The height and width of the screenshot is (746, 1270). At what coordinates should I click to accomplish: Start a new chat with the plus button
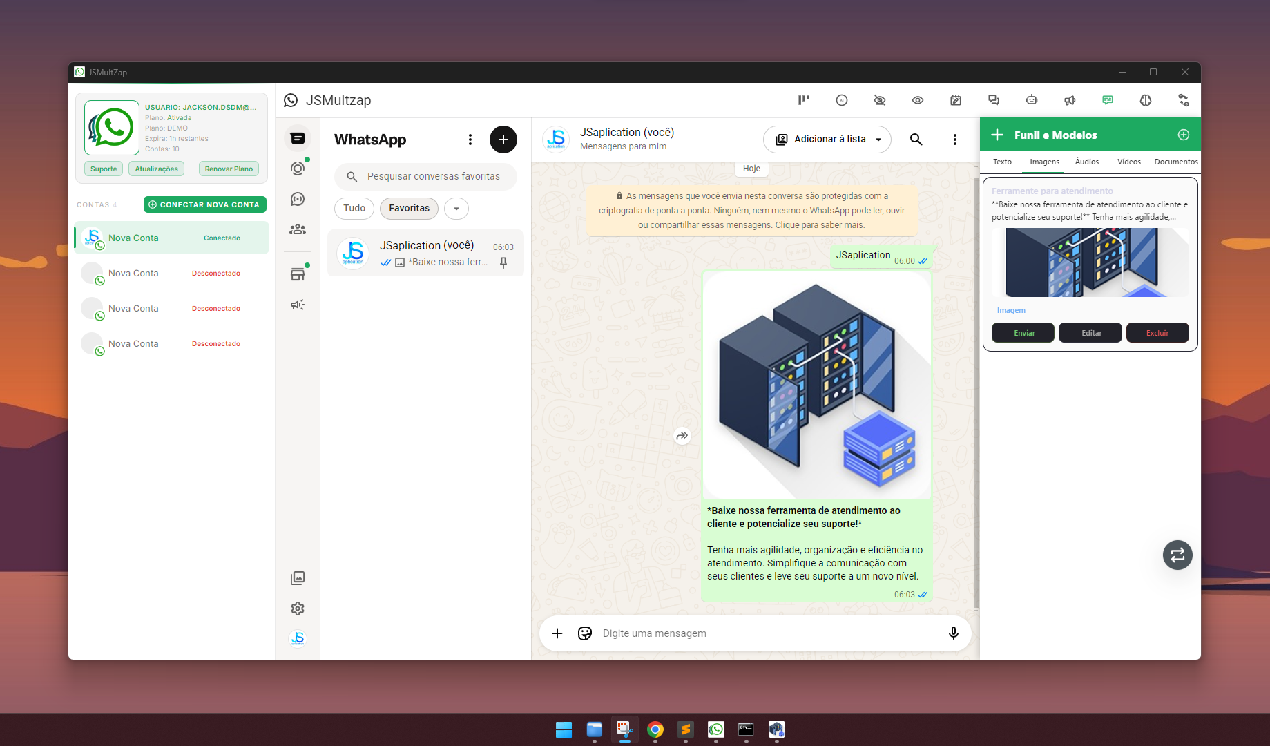503,140
